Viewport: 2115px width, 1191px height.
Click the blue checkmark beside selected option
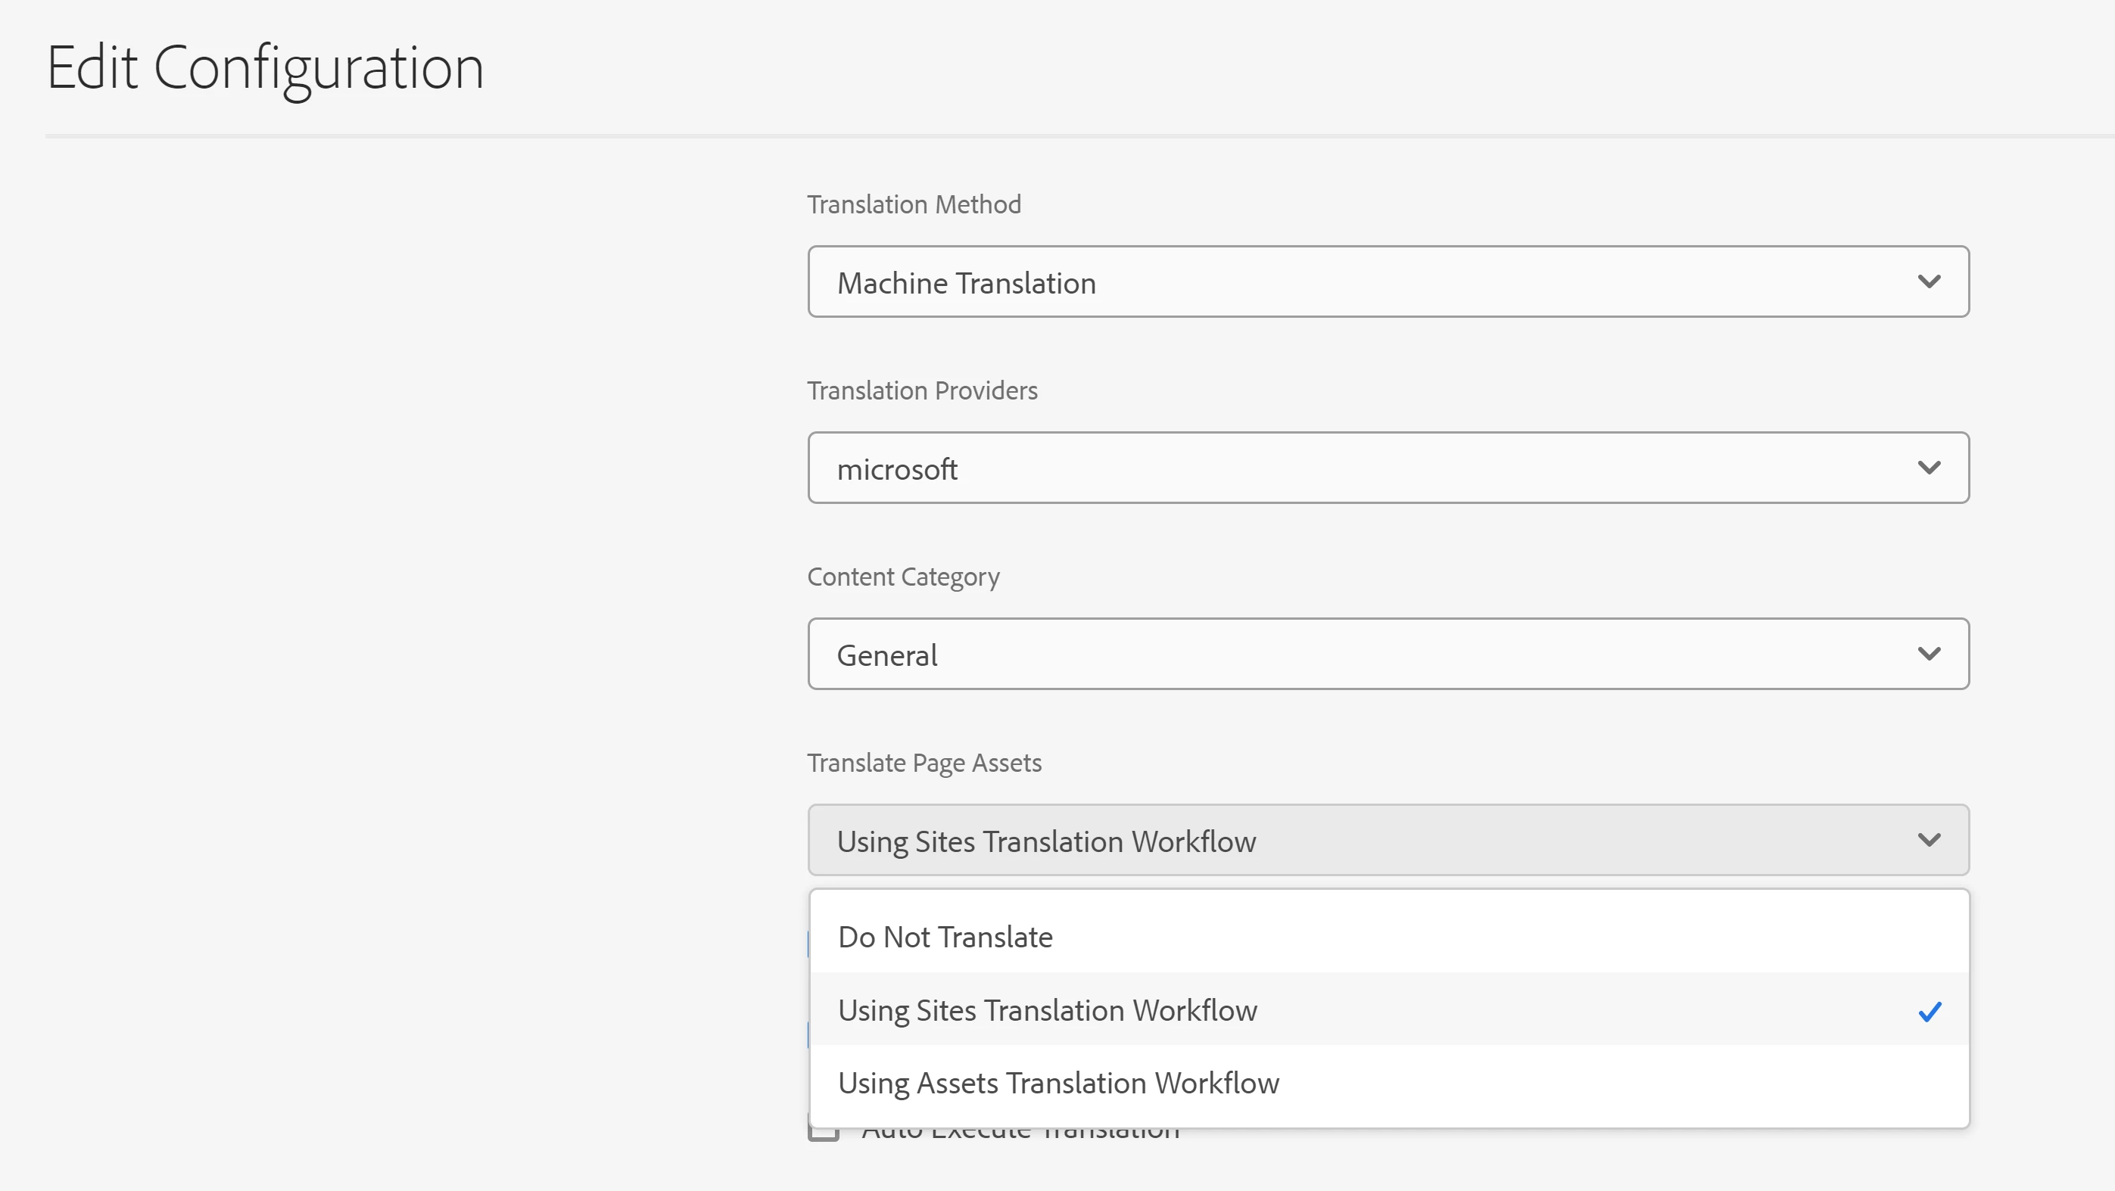pos(1930,1011)
